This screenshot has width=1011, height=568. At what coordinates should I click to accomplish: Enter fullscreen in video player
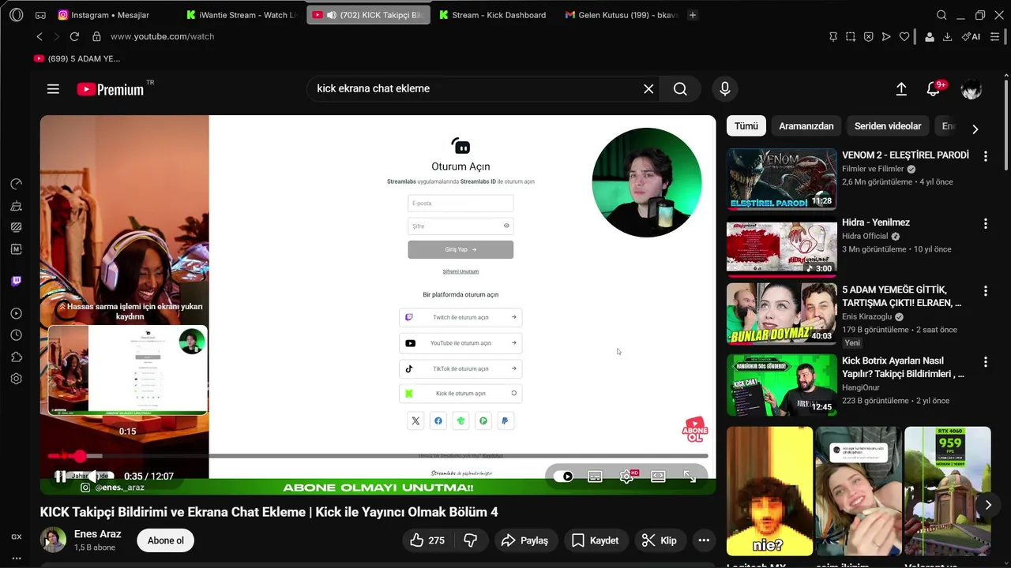(x=690, y=476)
